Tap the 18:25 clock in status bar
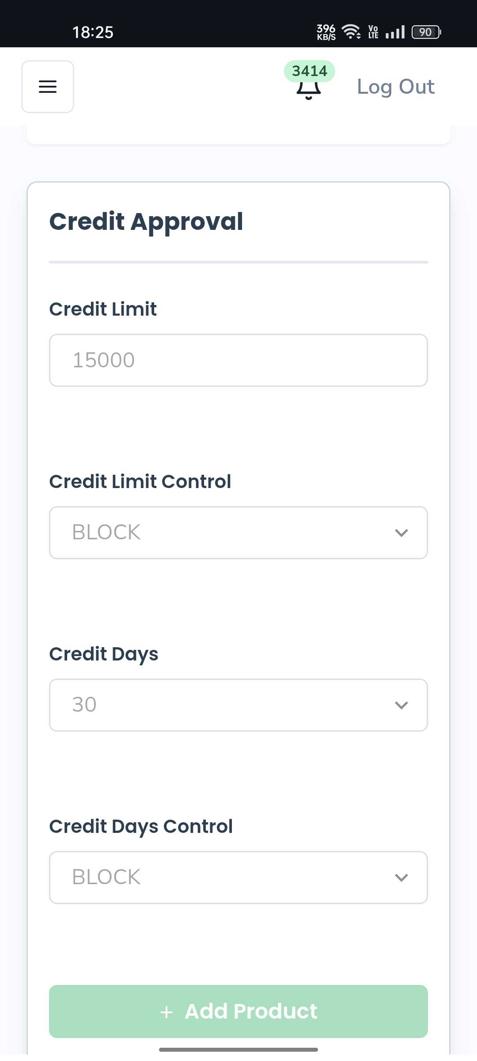 coord(93,32)
